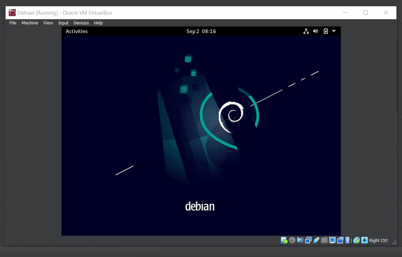Open the shared folders status icon
This screenshot has width=402, height=257.
click(x=324, y=240)
